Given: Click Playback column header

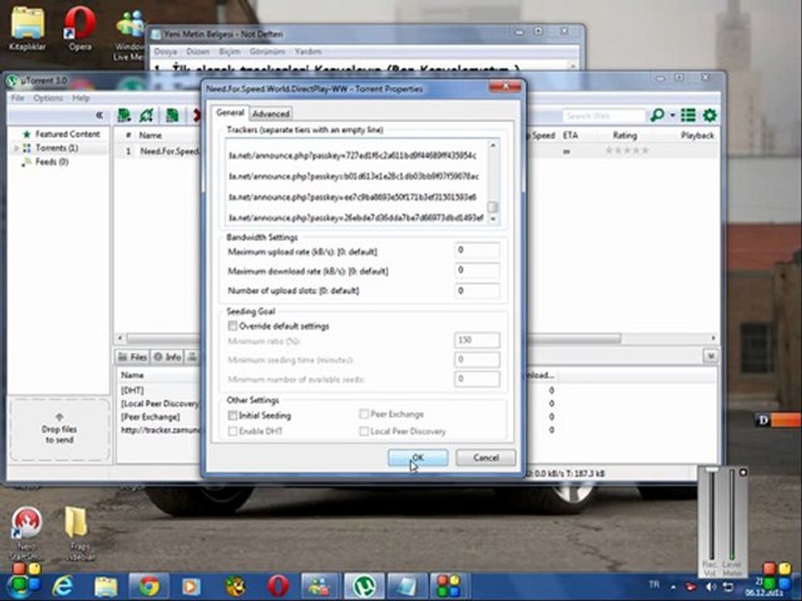Looking at the screenshot, I should tap(697, 135).
